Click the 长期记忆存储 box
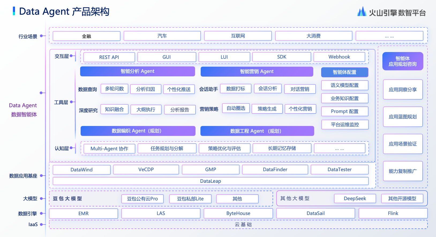436x237 pixels. [282, 148]
